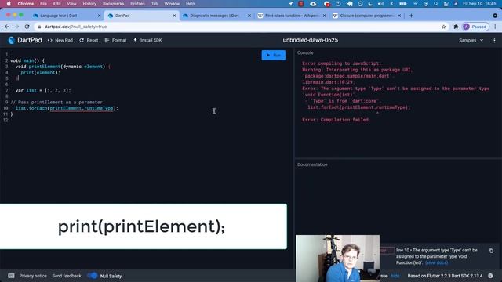Reset the DartPad code
The image size is (502, 282).
pos(89,40)
